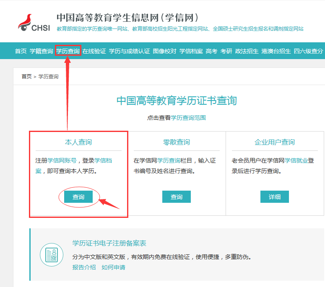325x287 pixels.
Task: Open the 学信就业 link
Action: (x=296, y=160)
